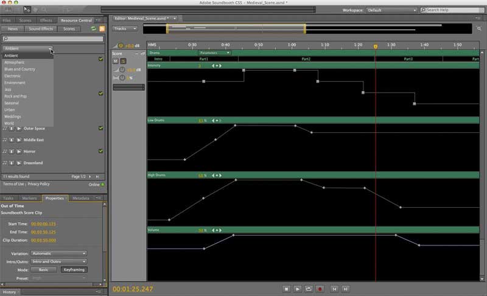The image size is (487, 296).
Task: Click the Intensity keyframe at 1:20 on timeline
Action: point(363,93)
